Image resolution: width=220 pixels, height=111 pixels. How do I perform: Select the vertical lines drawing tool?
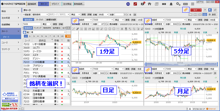pyautogui.click(x=98, y=29)
